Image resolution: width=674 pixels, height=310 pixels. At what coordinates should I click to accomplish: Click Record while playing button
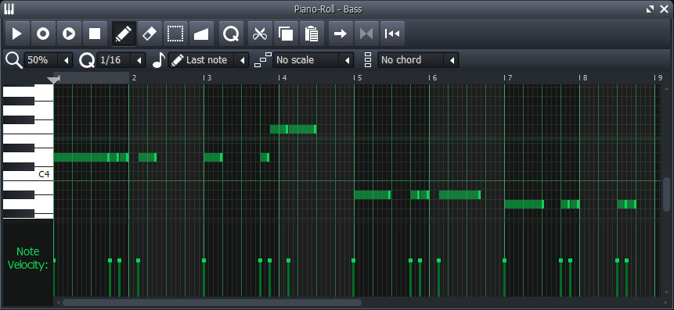coord(69,34)
